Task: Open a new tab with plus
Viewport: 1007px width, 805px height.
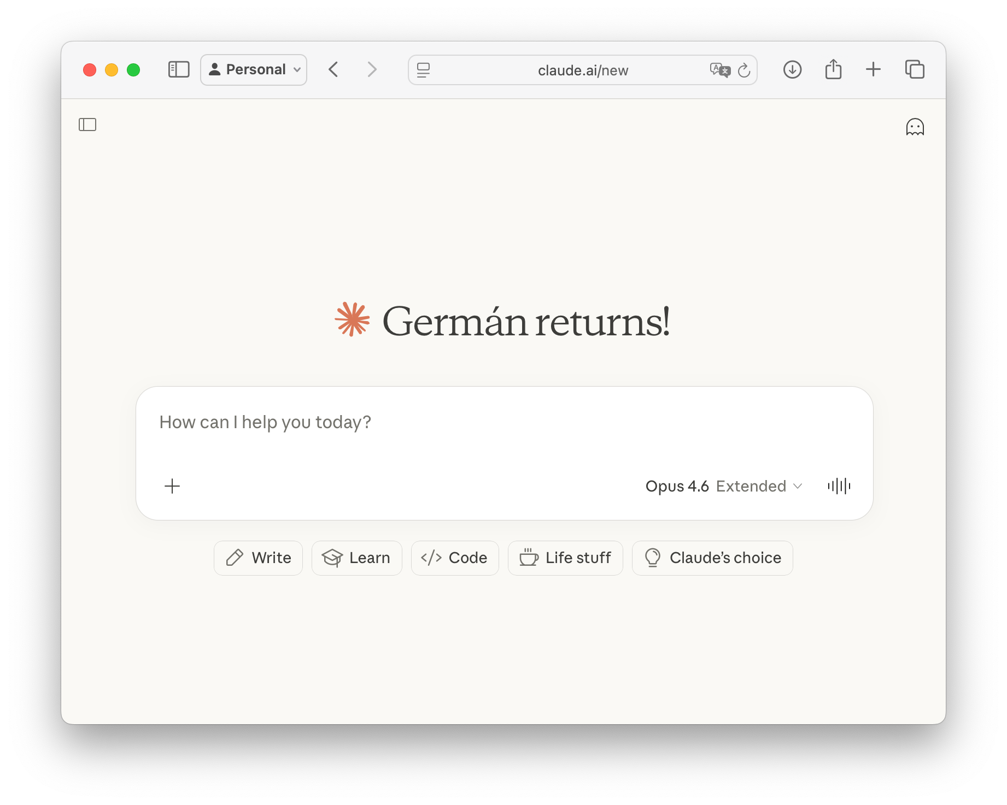Action: click(x=874, y=69)
